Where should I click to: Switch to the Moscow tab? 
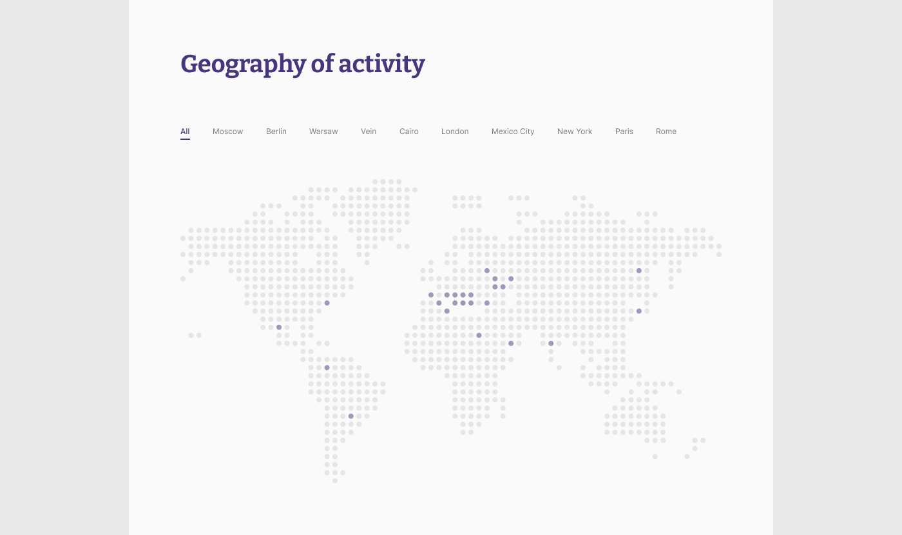pos(227,131)
